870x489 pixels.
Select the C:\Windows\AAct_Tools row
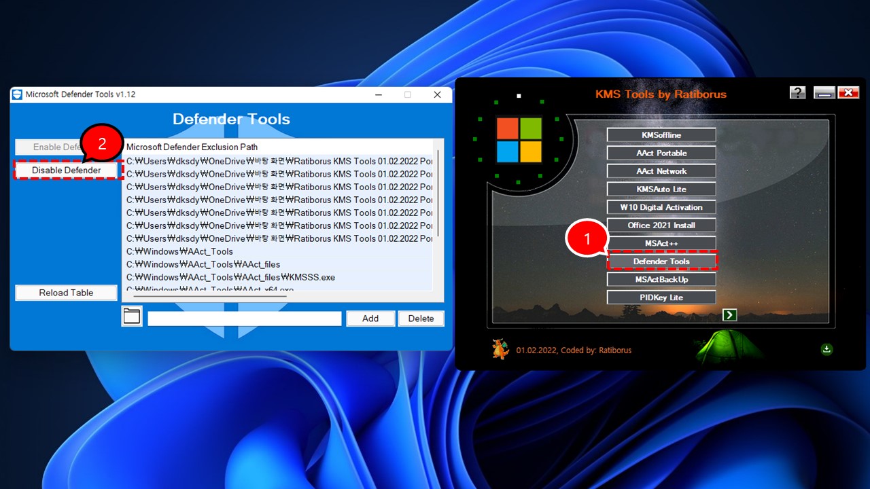pos(277,251)
